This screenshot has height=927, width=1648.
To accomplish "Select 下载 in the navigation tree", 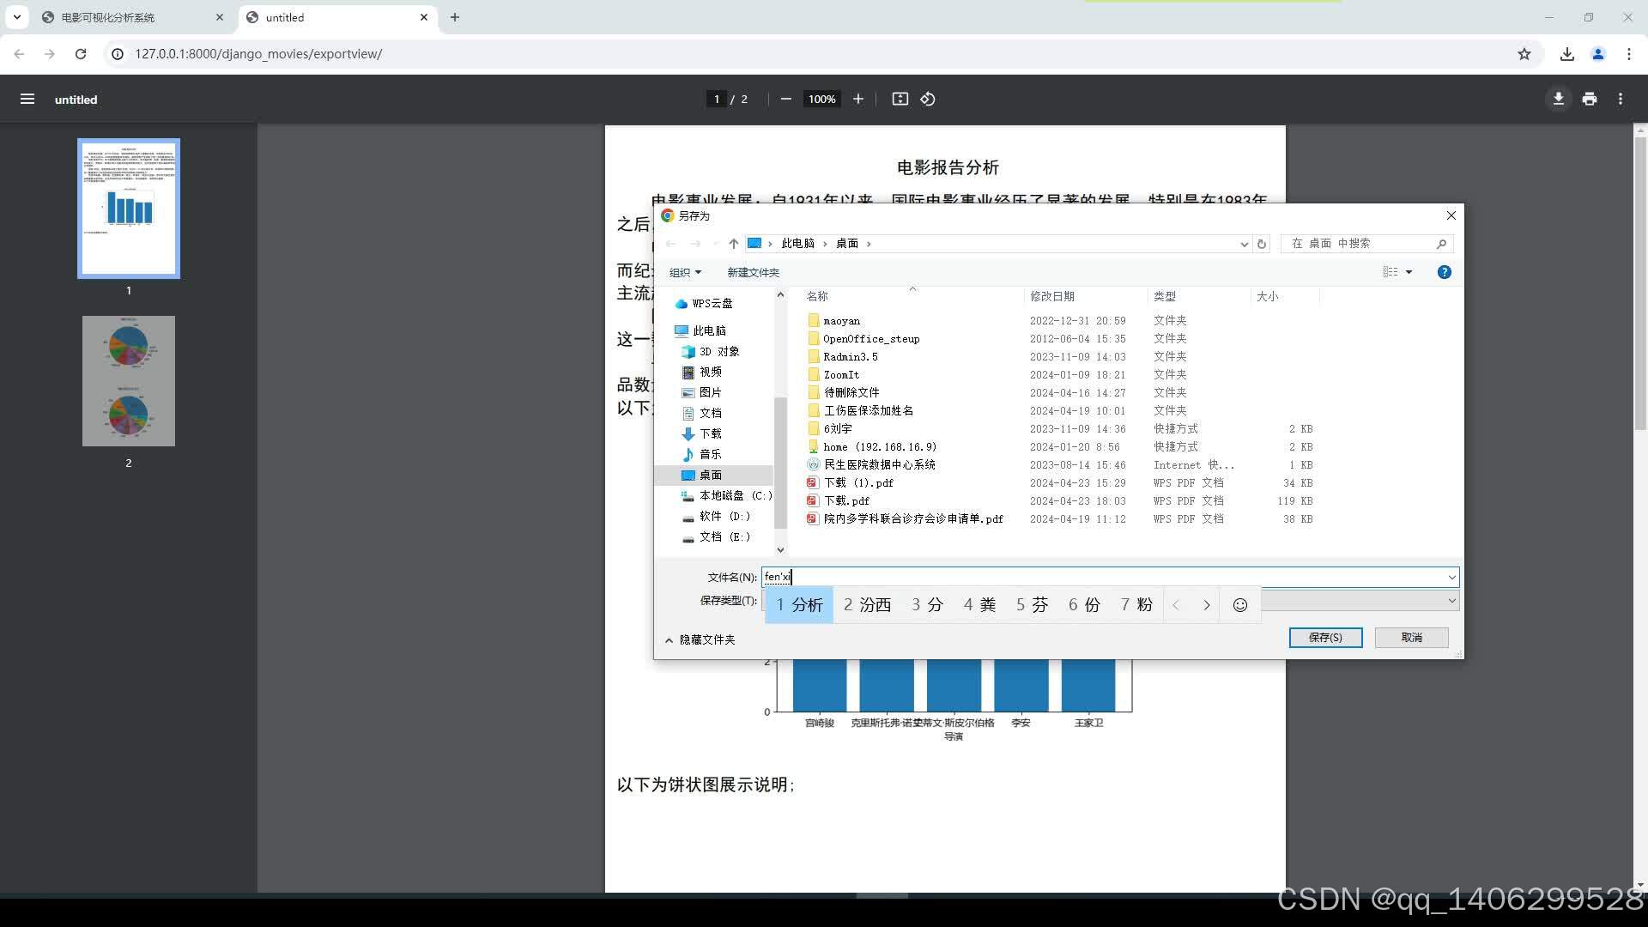I will (710, 433).
